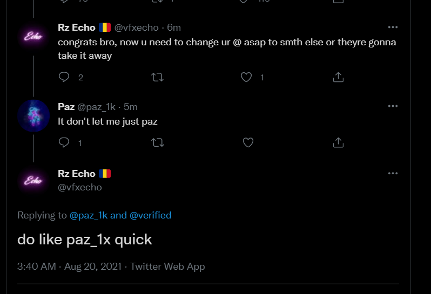The height and width of the screenshot is (294, 431).
Task: Click the Paz display name
Action: point(66,107)
